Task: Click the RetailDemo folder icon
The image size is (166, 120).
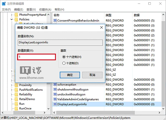Action: [x=16, y=99]
